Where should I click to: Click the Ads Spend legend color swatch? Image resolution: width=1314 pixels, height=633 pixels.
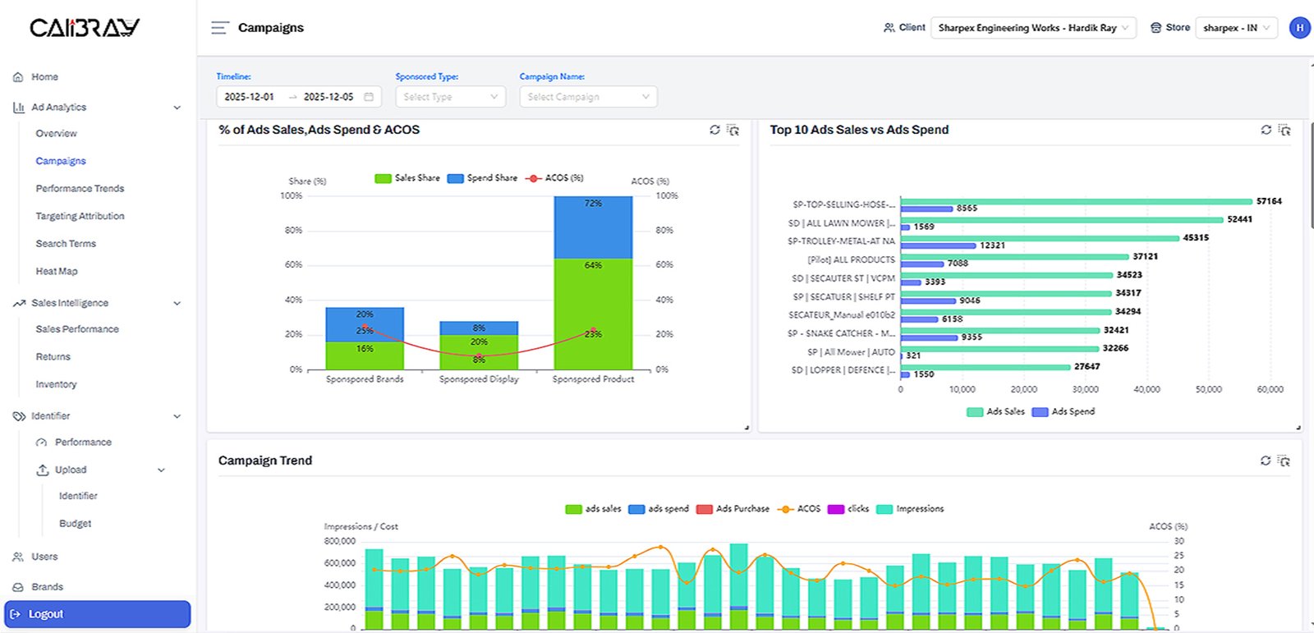pos(1040,412)
